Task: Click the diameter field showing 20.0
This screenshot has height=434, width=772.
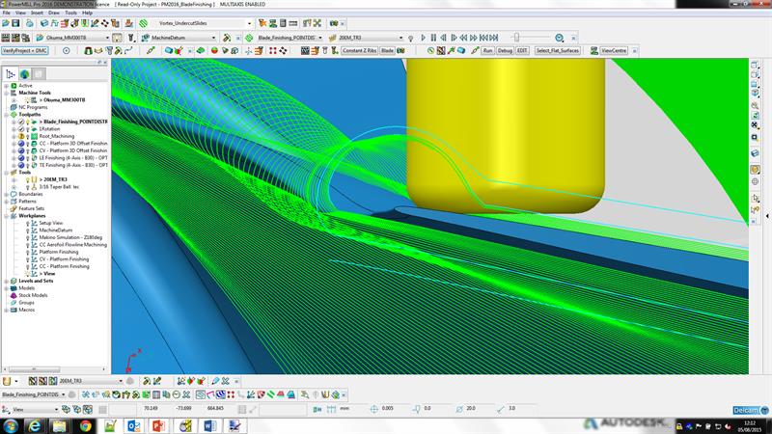Action: click(x=472, y=408)
